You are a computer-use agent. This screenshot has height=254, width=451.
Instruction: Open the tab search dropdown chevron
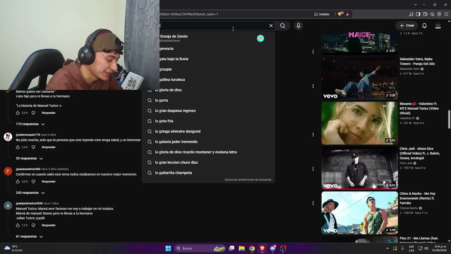(x=415, y=5)
